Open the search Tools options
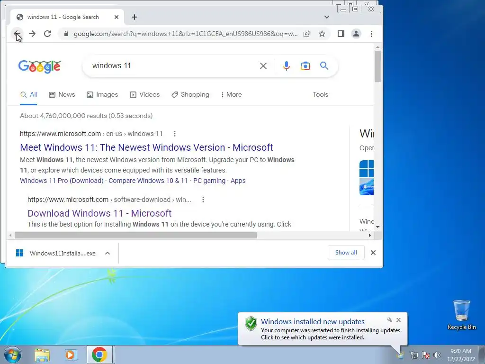Viewport: 485px width, 364px height. click(x=320, y=95)
